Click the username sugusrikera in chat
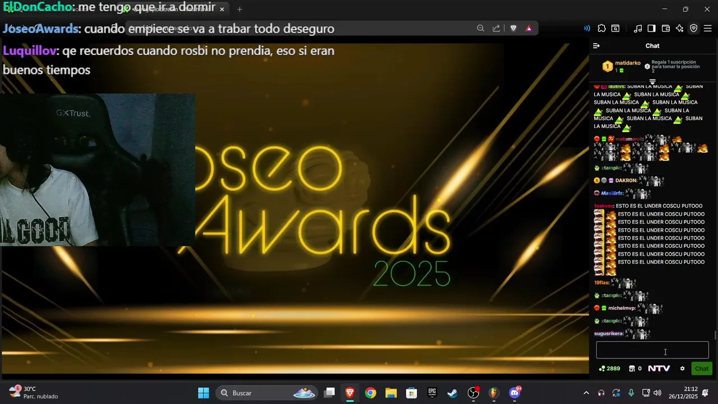 609,334
